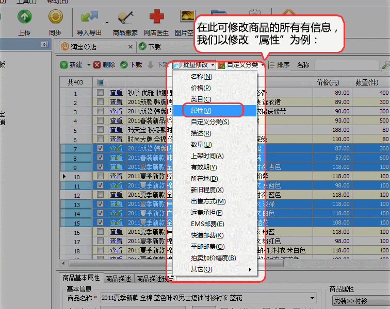This screenshot has height=309, width=390.
Task: Uncheck the checkbox in row 13
Action: coord(101,204)
